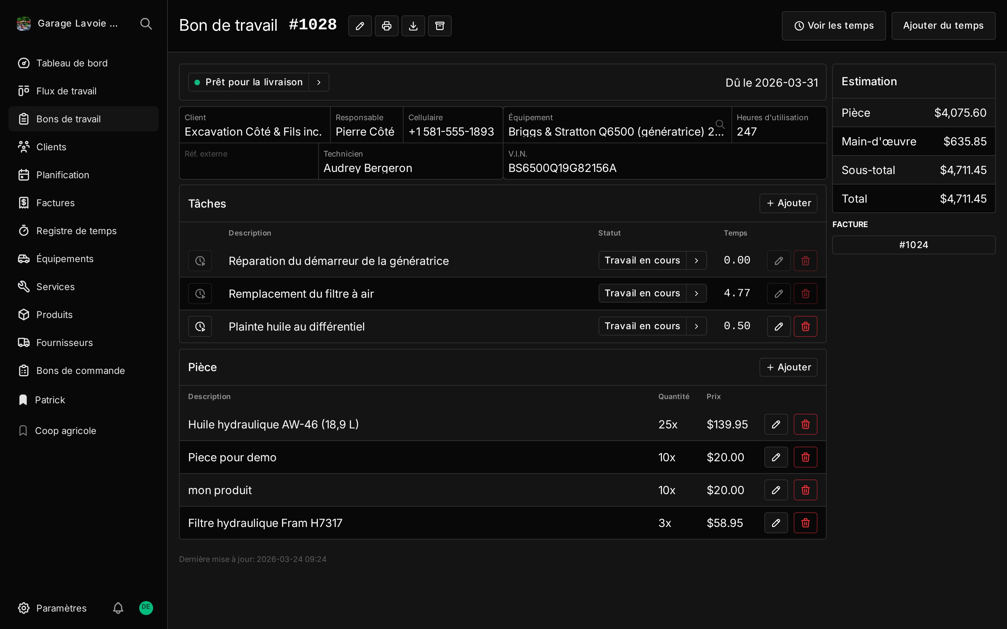
Task: Open status chevron for Remplacement du filtre à air
Action: click(696, 293)
